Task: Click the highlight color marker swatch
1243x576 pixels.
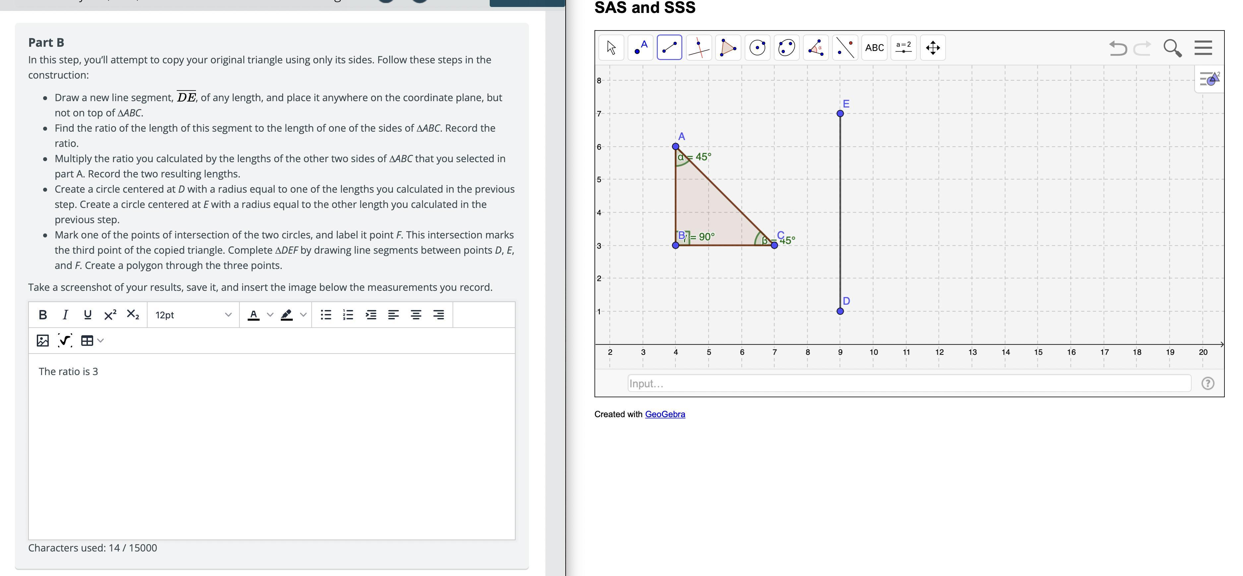Action: [286, 315]
